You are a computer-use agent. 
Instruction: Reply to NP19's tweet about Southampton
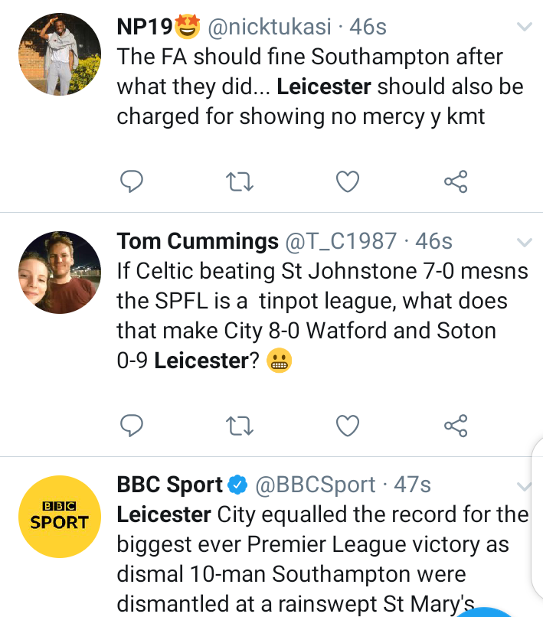(133, 181)
